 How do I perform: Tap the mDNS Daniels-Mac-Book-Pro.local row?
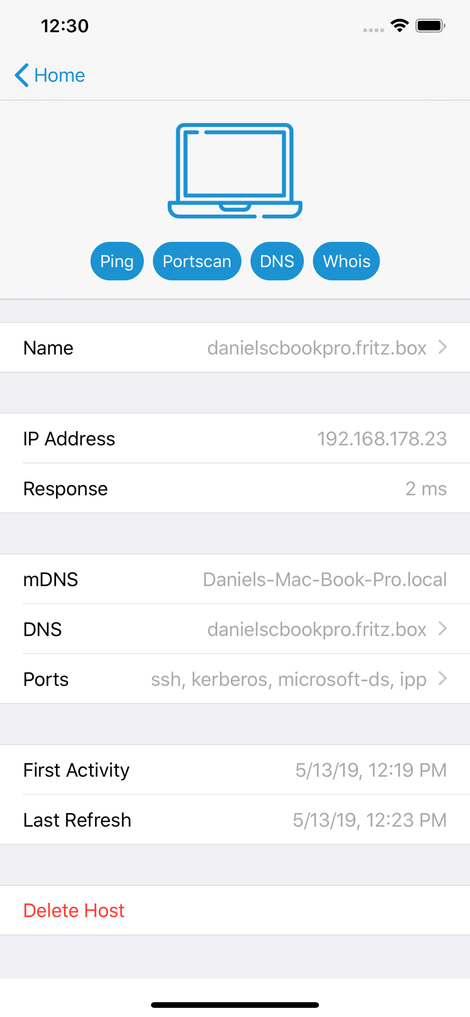coord(235,579)
